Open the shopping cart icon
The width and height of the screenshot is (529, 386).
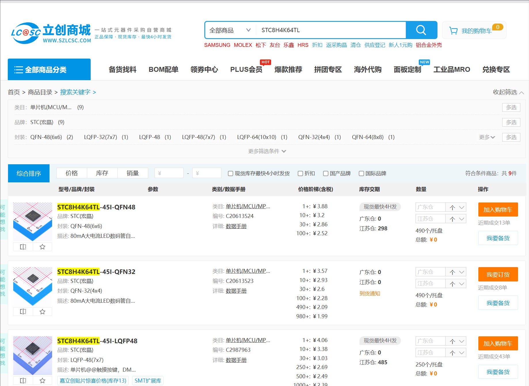click(454, 30)
